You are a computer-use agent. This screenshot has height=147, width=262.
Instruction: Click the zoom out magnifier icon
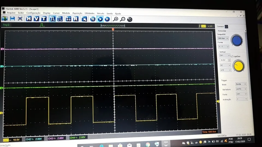point(123,19)
